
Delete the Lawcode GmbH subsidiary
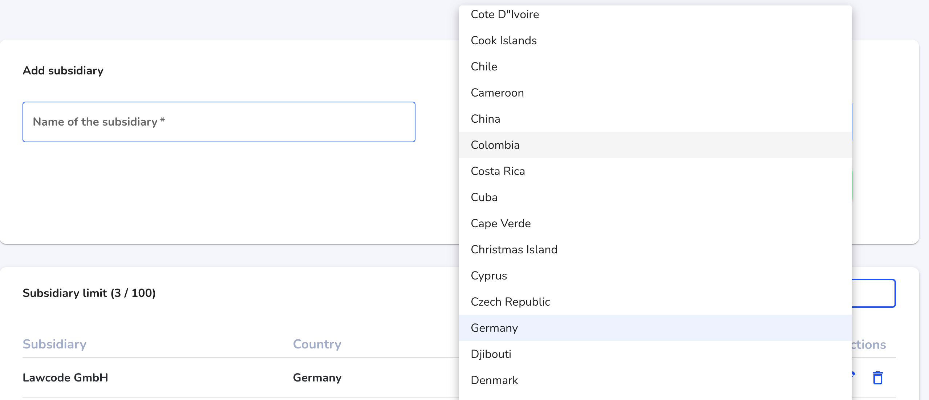[x=877, y=378]
